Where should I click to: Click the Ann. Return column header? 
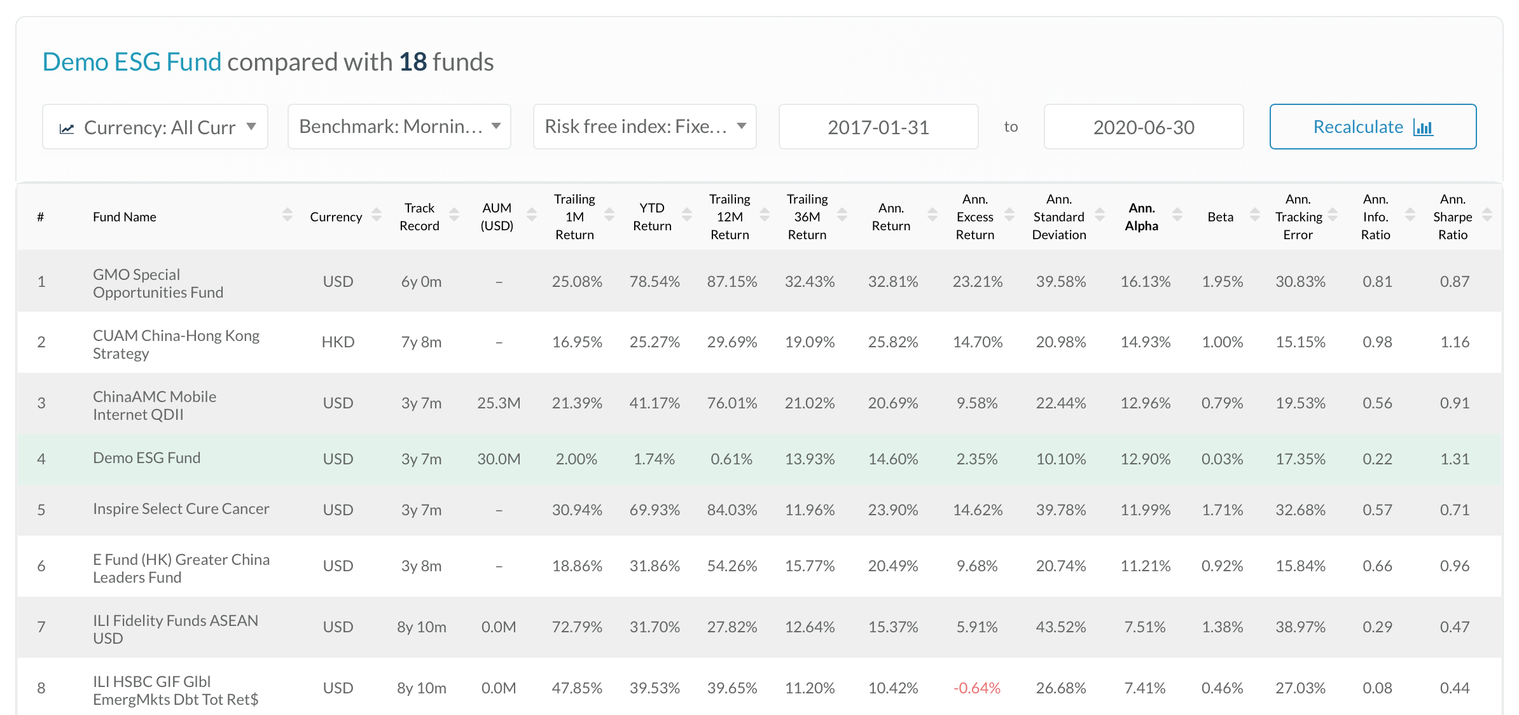point(891,217)
